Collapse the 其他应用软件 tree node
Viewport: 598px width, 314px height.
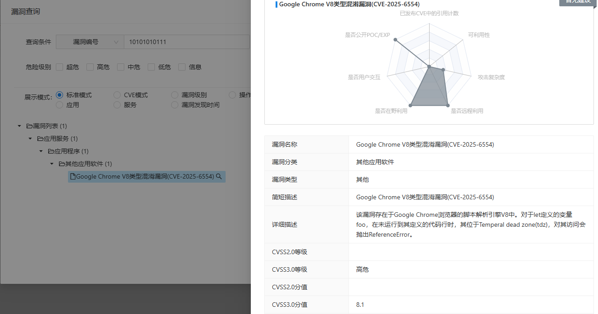pyautogui.click(x=51, y=164)
